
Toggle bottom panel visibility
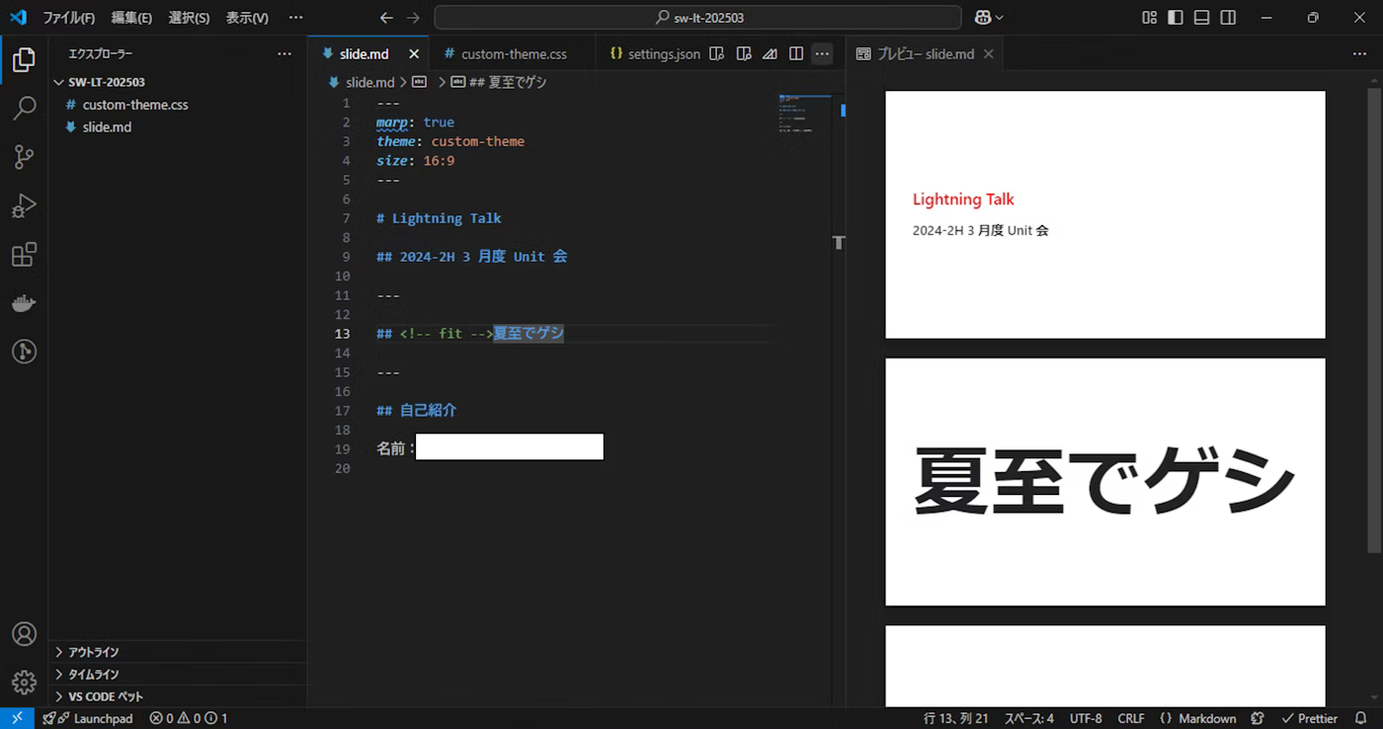(x=1201, y=18)
